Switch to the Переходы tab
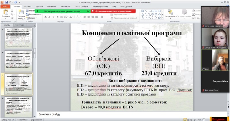Viewport: 230px width, 121px height. click(x=52, y=6)
